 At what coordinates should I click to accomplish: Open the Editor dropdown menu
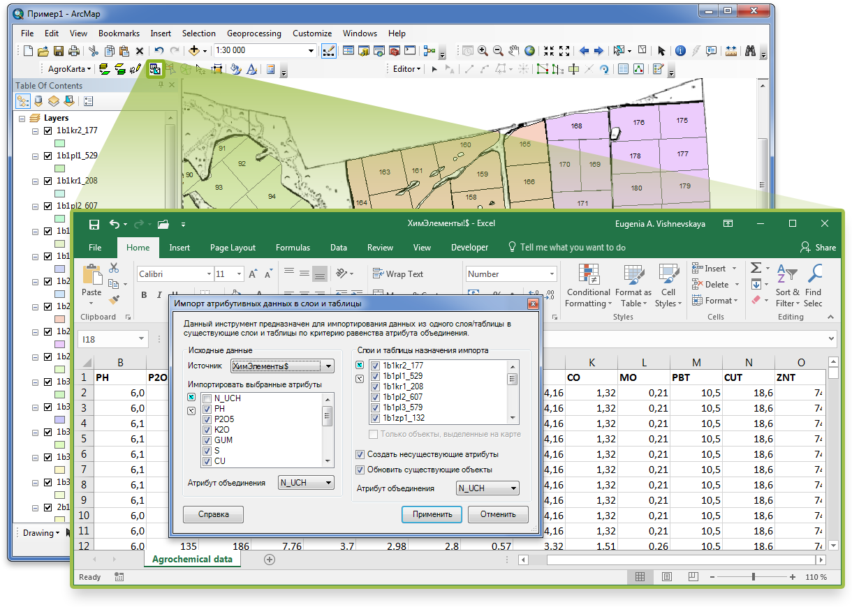pos(406,69)
